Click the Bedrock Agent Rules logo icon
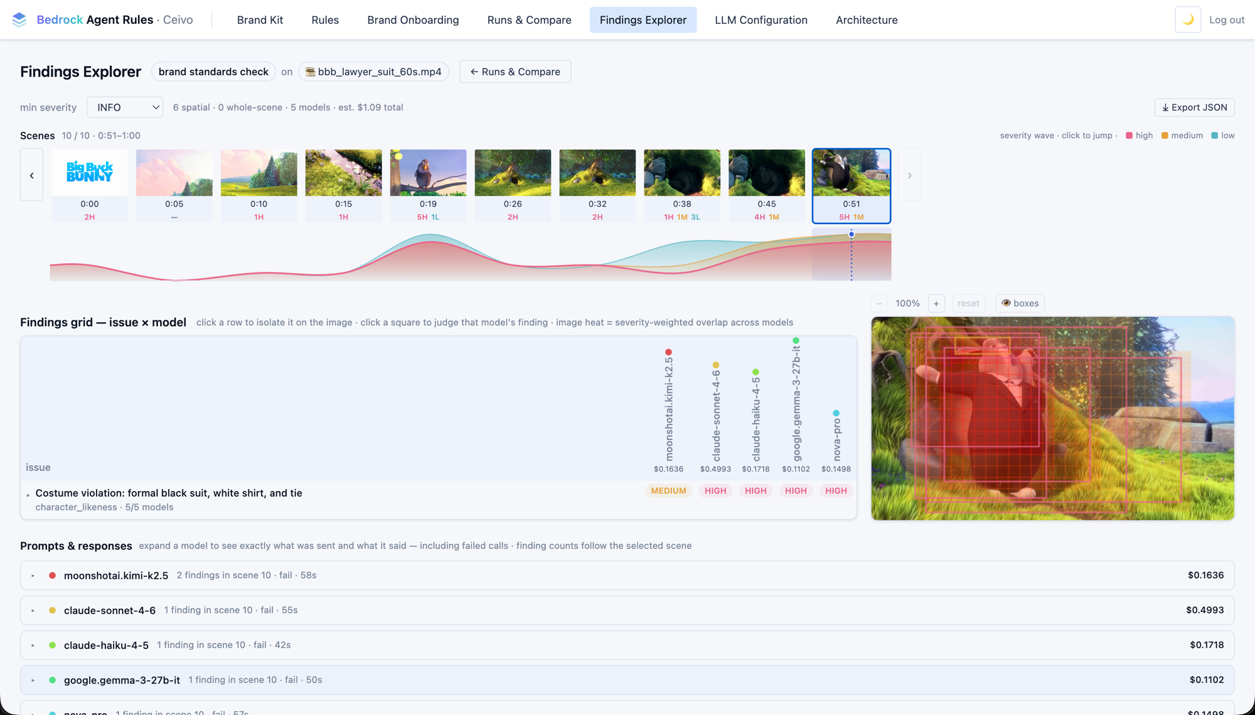This screenshot has width=1255, height=715. 19,20
